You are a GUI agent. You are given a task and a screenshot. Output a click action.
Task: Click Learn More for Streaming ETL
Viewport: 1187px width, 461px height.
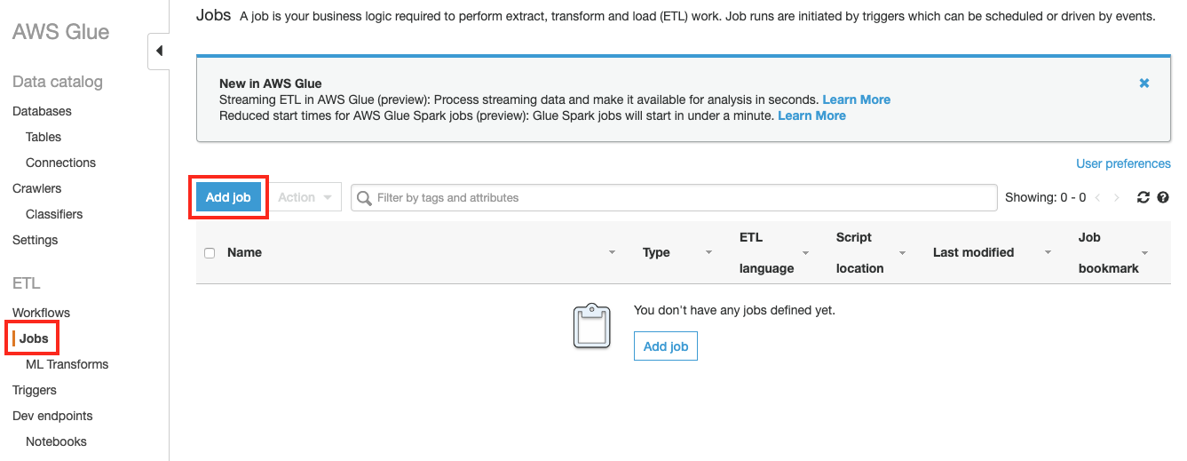856,99
